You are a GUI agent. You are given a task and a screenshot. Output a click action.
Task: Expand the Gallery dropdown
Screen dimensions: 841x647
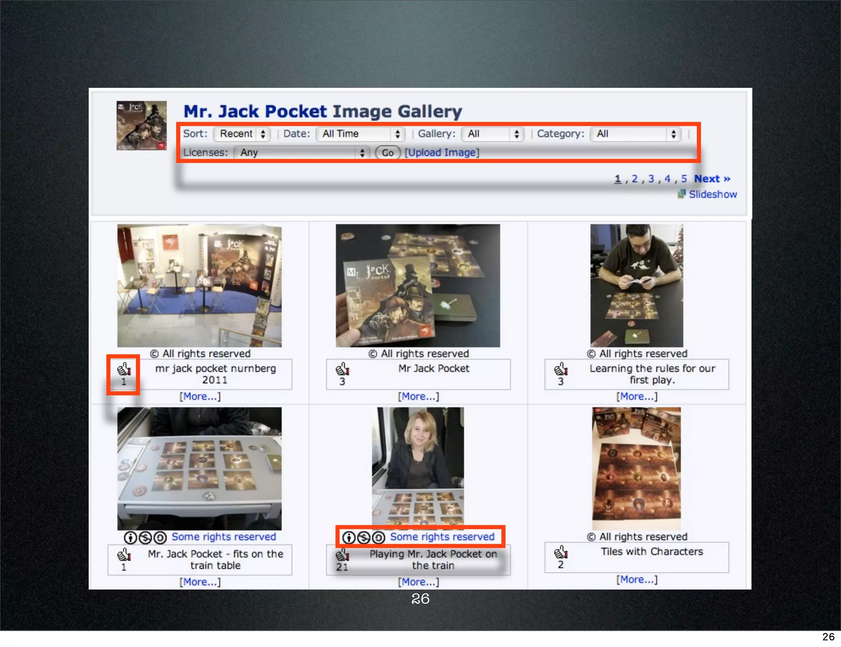pyautogui.click(x=492, y=134)
